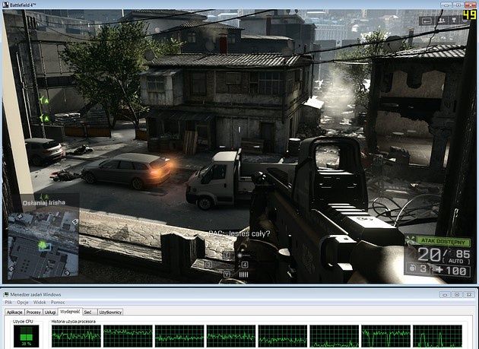Close the Battlefield 4 window
This screenshot has width=479, height=349.
(x=471, y=5)
